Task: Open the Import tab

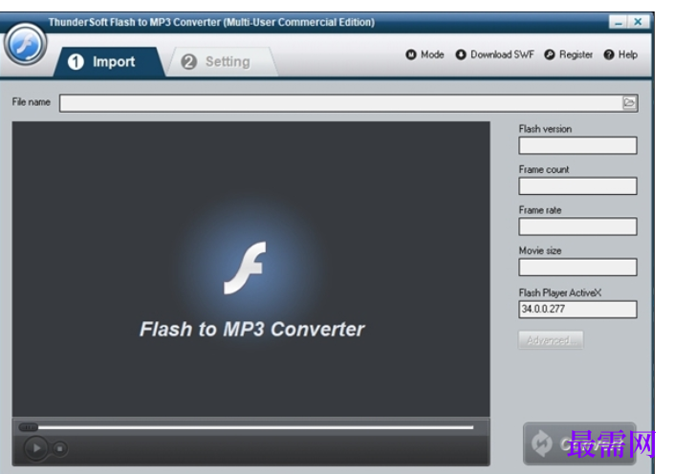Action: [x=109, y=62]
